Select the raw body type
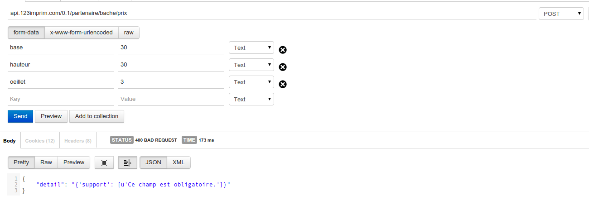The height and width of the screenshot is (205, 589). click(129, 33)
